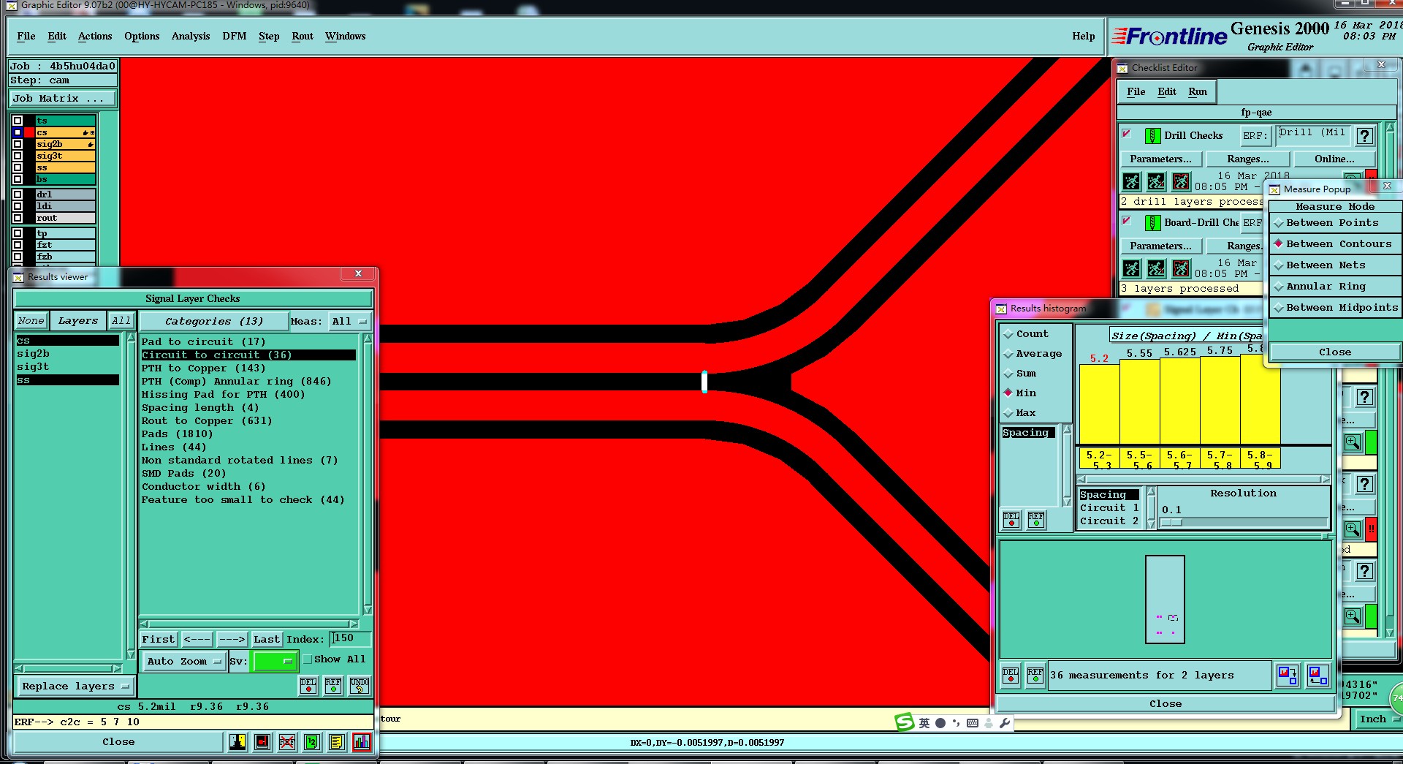Click the crossed-out REF icon

pos(287,742)
